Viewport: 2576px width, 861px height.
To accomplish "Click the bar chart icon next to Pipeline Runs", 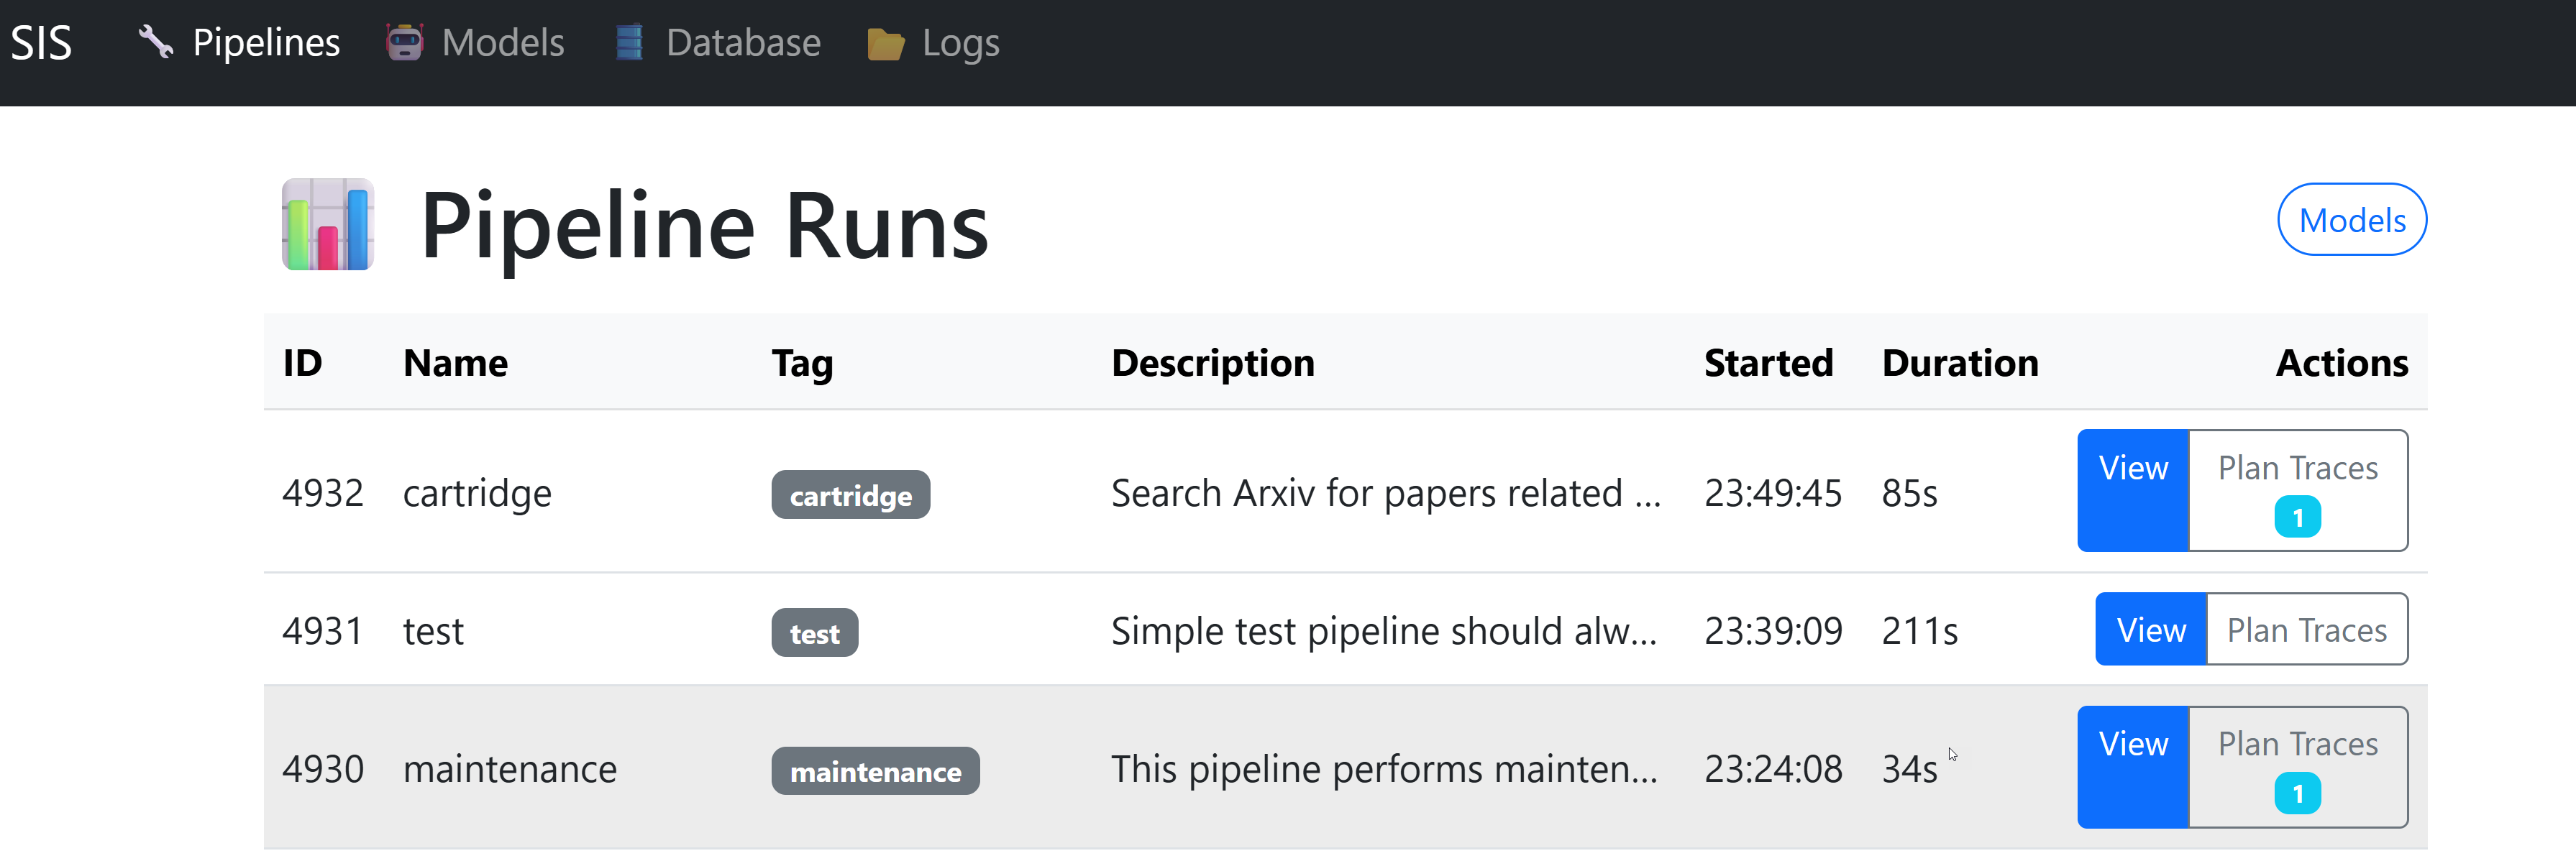I will coord(328,225).
